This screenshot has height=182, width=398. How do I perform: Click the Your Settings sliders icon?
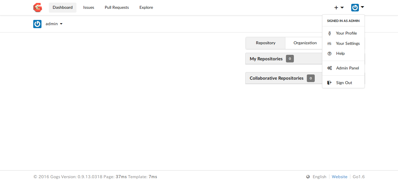329,43
